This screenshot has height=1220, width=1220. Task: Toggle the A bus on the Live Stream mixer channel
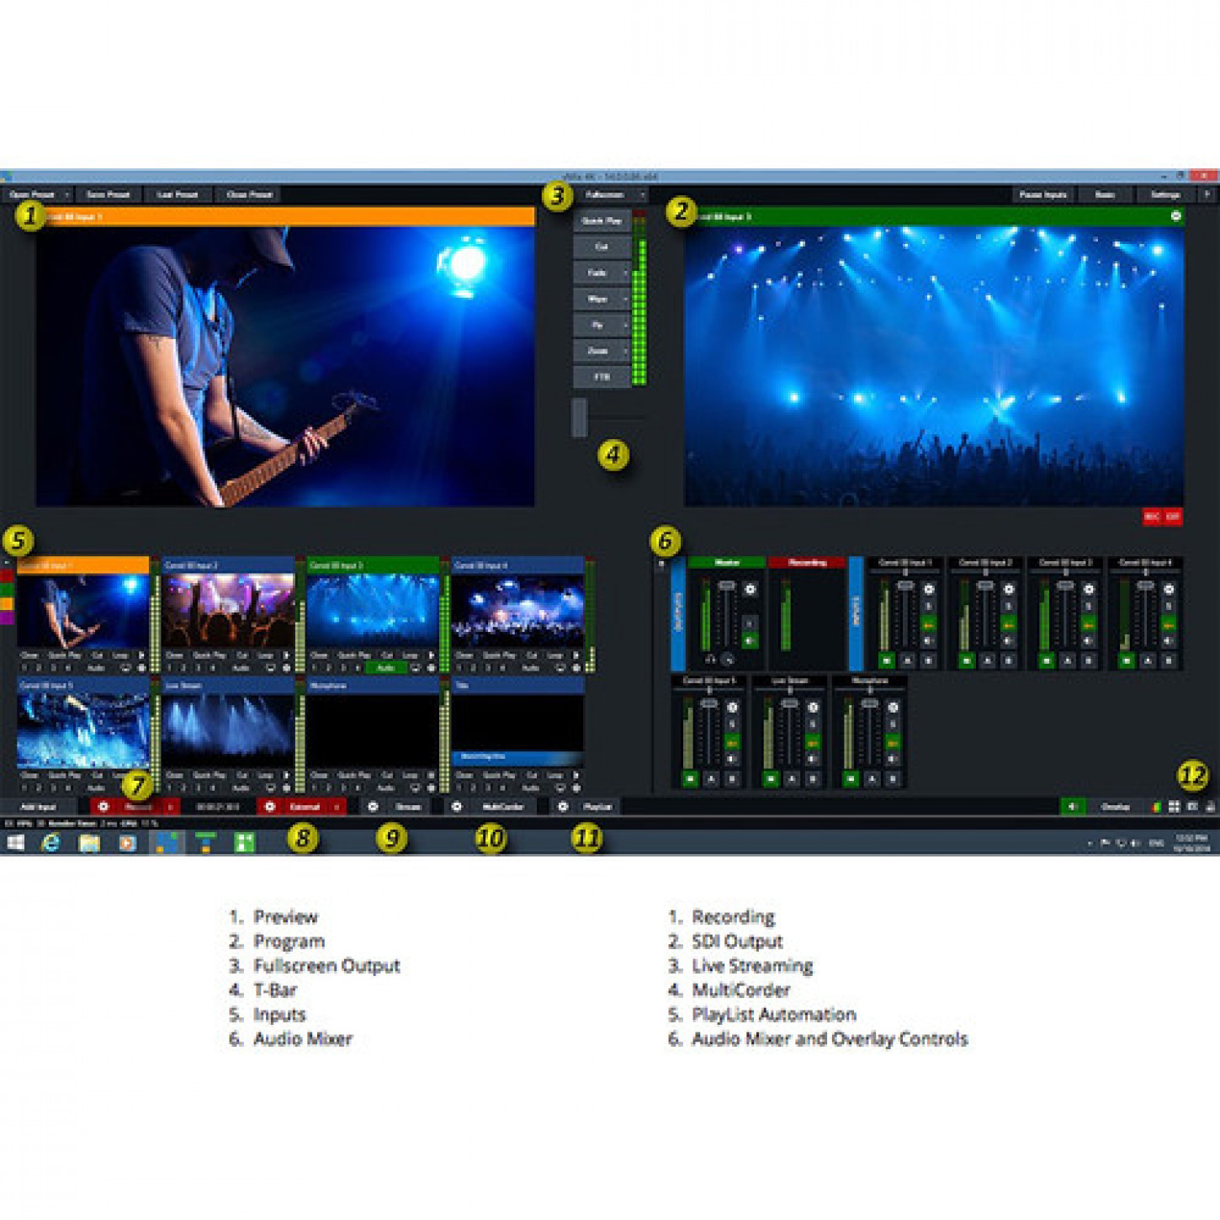(792, 779)
